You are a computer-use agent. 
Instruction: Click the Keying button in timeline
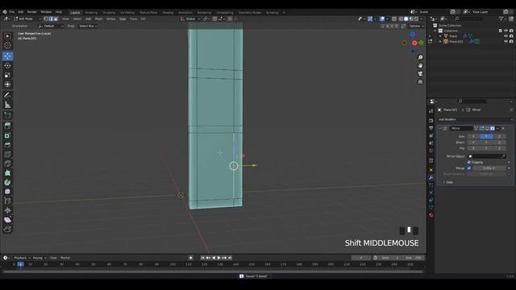(x=40, y=258)
